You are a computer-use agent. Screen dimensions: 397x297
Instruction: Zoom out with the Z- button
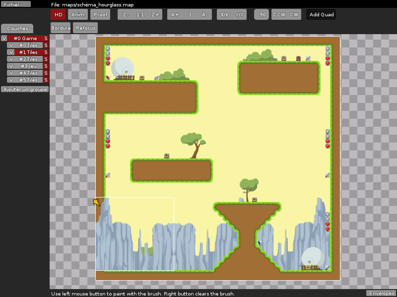click(x=125, y=15)
